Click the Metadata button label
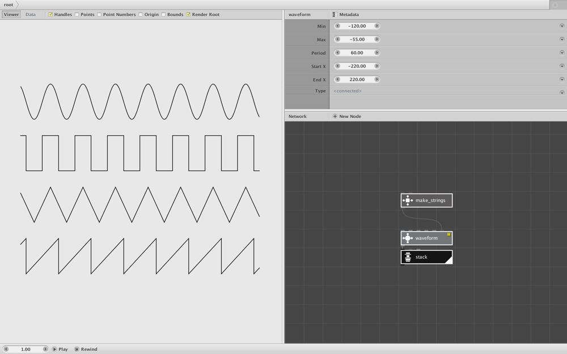This screenshot has width=567, height=354. point(349,15)
